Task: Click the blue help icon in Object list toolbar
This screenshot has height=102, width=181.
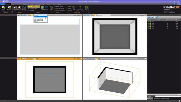Action: click(157, 17)
